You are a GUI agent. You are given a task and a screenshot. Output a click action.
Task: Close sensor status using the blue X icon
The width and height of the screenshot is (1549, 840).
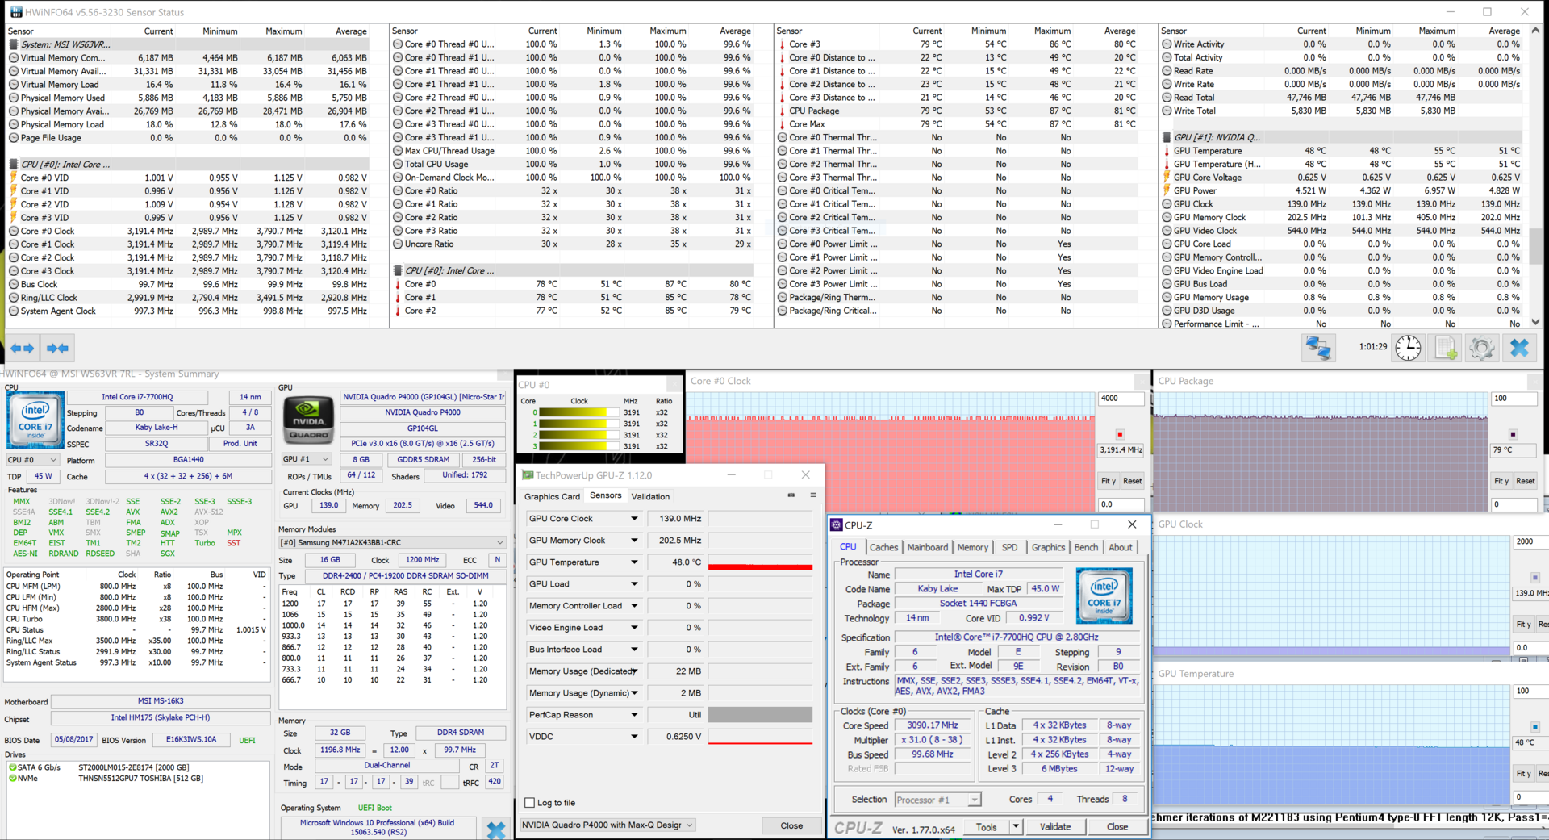[x=1519, y=348]
